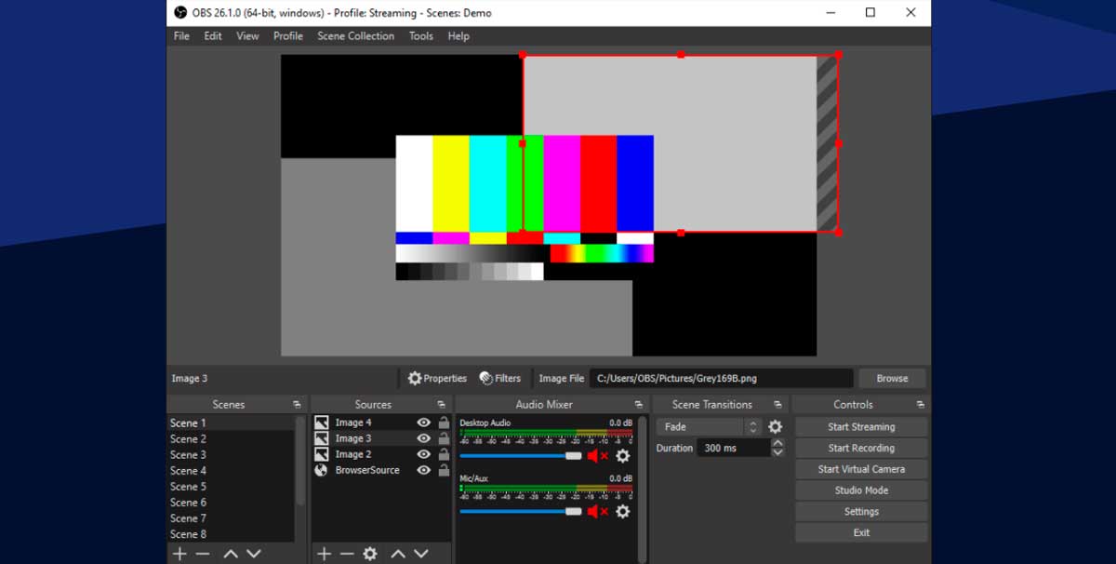Open the Edit menu

tap(213, 36)
